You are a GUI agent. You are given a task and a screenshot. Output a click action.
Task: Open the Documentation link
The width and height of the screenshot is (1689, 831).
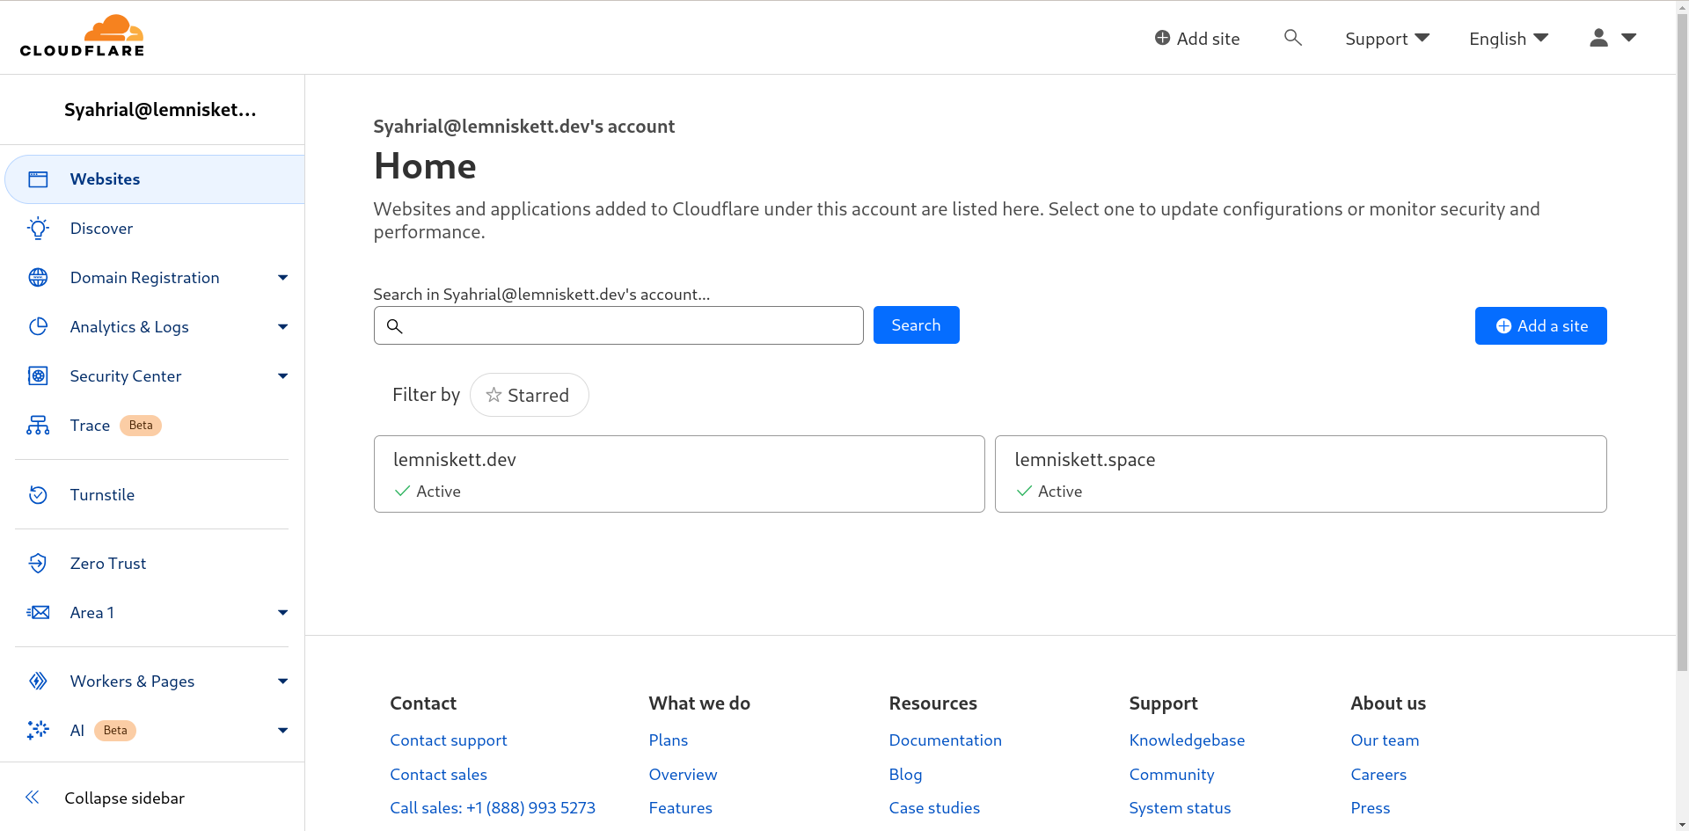tap(945, 740)
